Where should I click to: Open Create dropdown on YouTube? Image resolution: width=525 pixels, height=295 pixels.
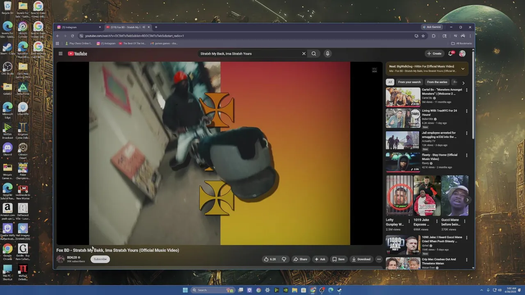tap(434, 54)
